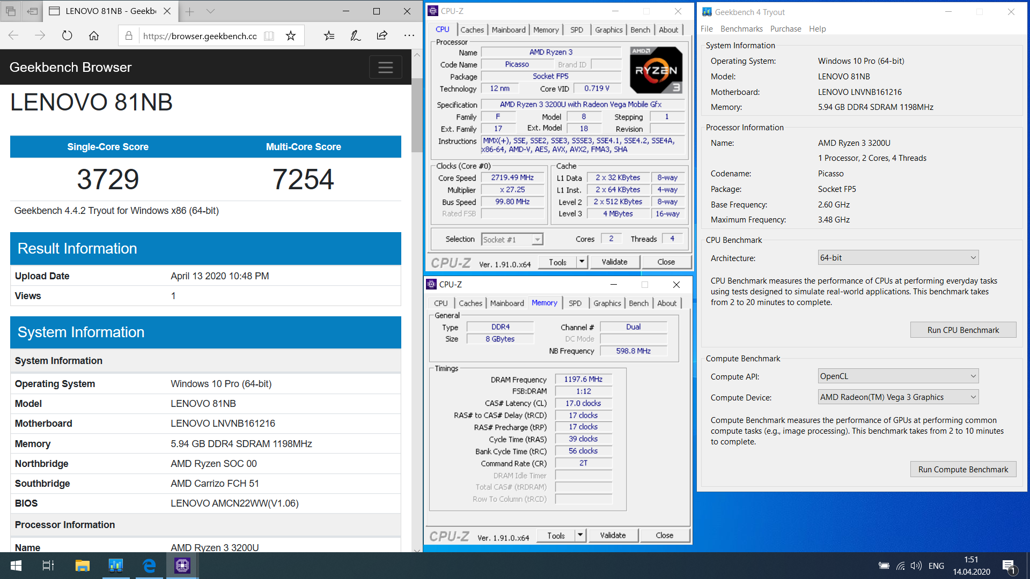
Task: Click the CPU-Z taskbar icon
Action: pos(182,566)
